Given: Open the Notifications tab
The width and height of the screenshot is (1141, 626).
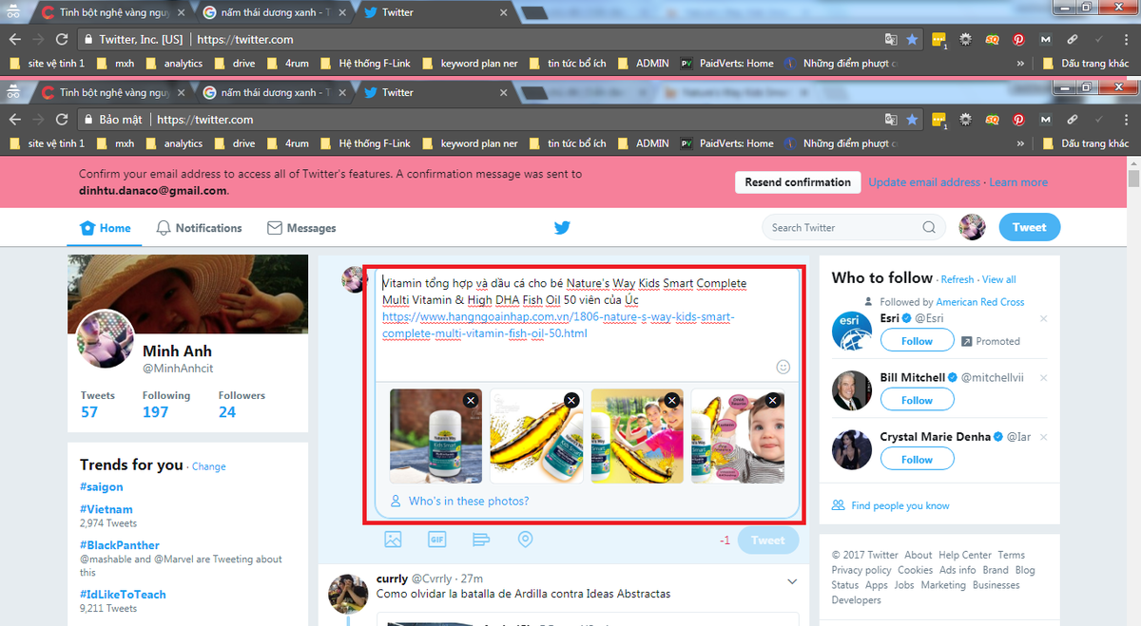Looking at the screenshot, I should pos(199,228).
